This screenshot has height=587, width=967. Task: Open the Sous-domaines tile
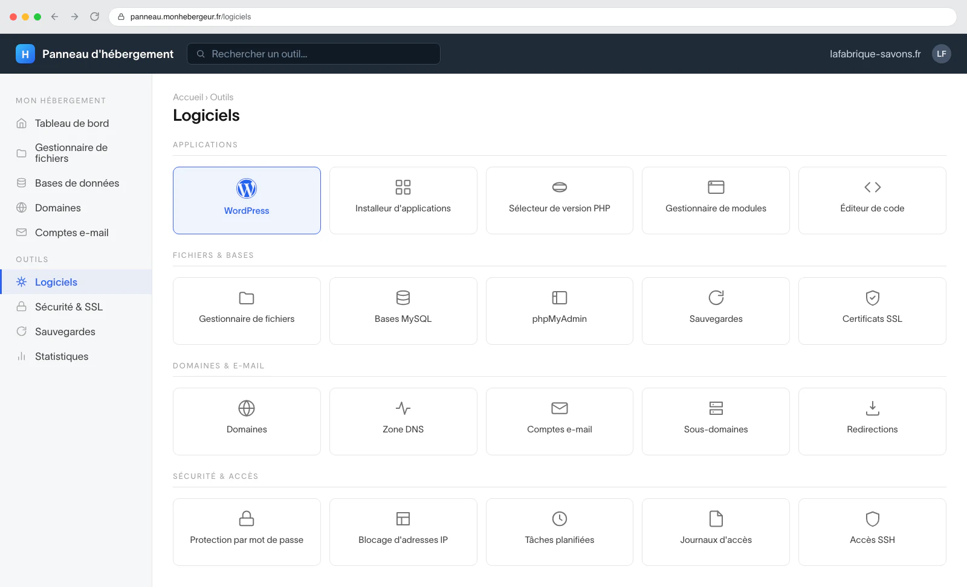pos(716,422)
